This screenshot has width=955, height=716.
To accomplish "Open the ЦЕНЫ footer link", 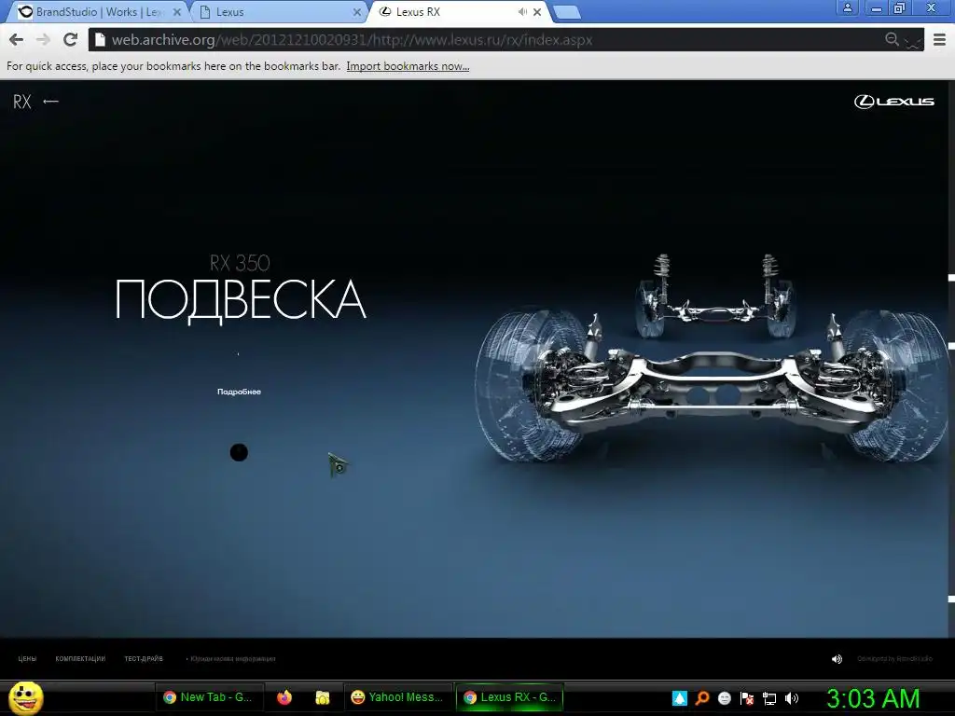I will pos(27,659).
